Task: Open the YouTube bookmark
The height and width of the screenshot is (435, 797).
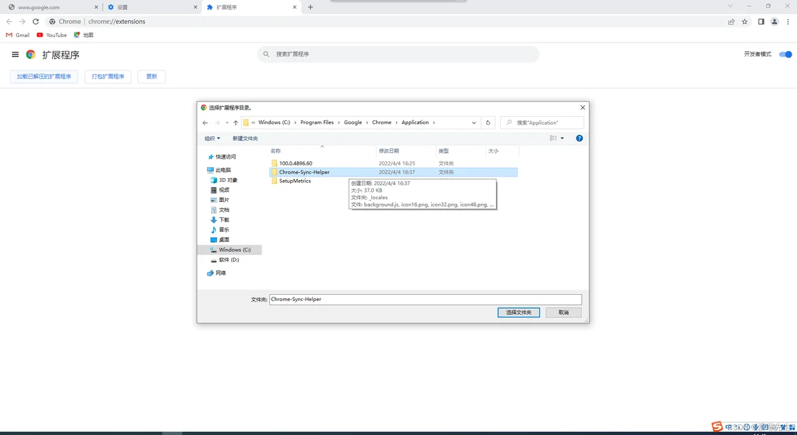Action: 52,35
